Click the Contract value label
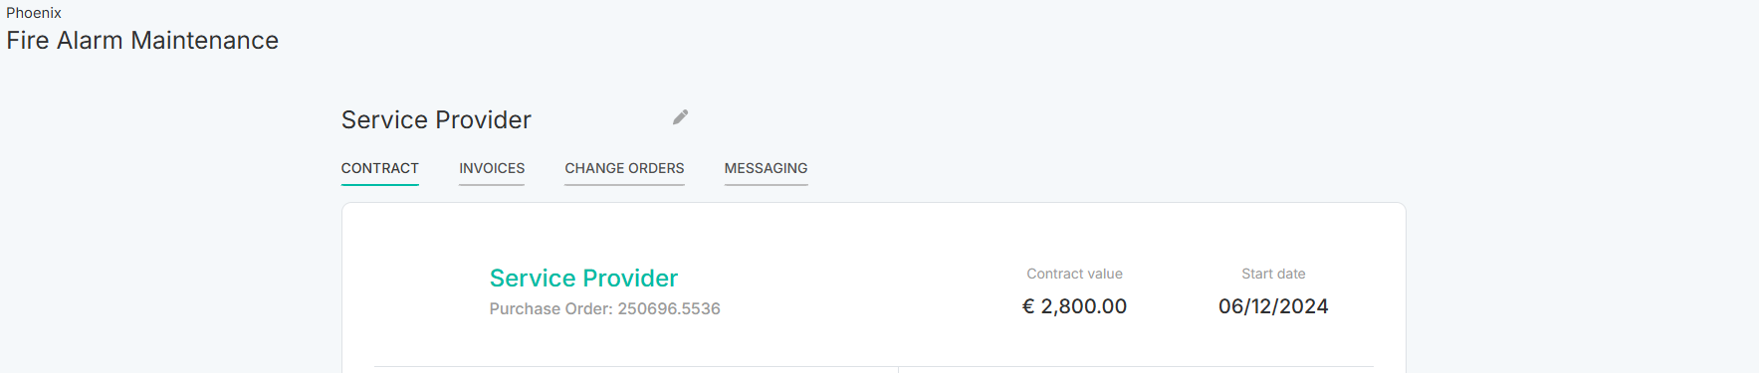 pos(1074,274)
